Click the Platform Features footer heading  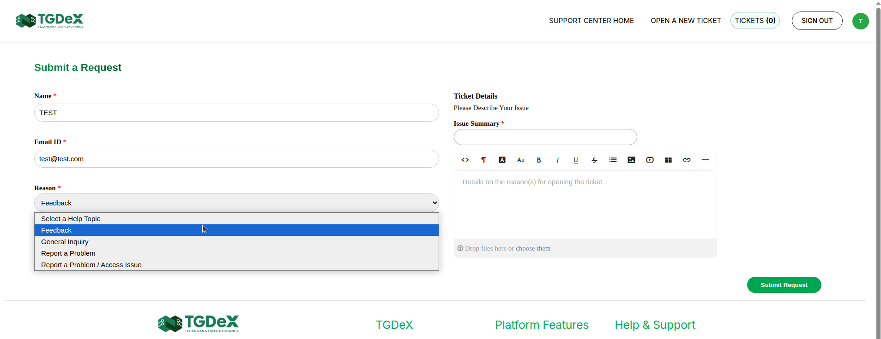click(542, 325)
